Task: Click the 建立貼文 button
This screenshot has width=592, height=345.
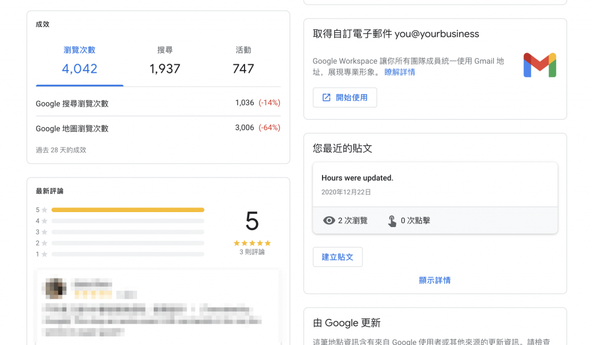Action: click(x=338, y=257)
